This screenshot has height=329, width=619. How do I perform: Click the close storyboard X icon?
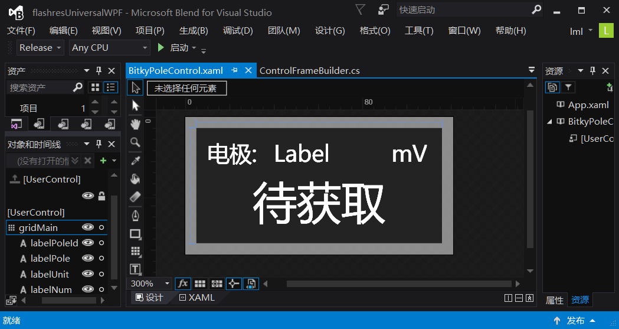coord(88,161)
